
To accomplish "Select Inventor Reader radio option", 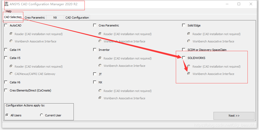I will point(100,58).
